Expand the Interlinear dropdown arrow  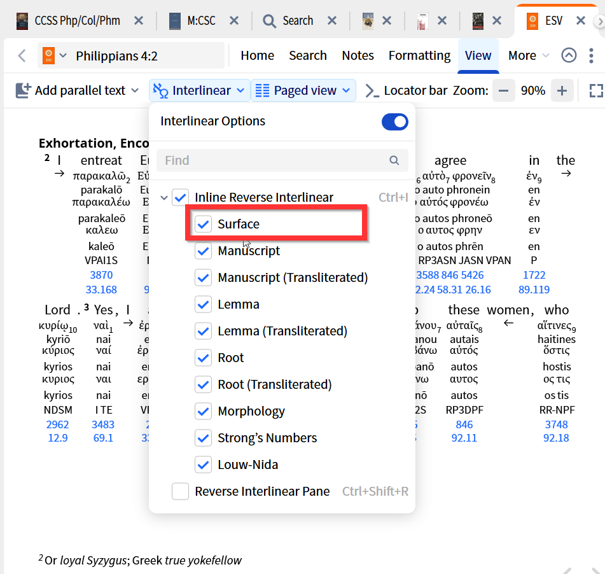tap(240, 90)
